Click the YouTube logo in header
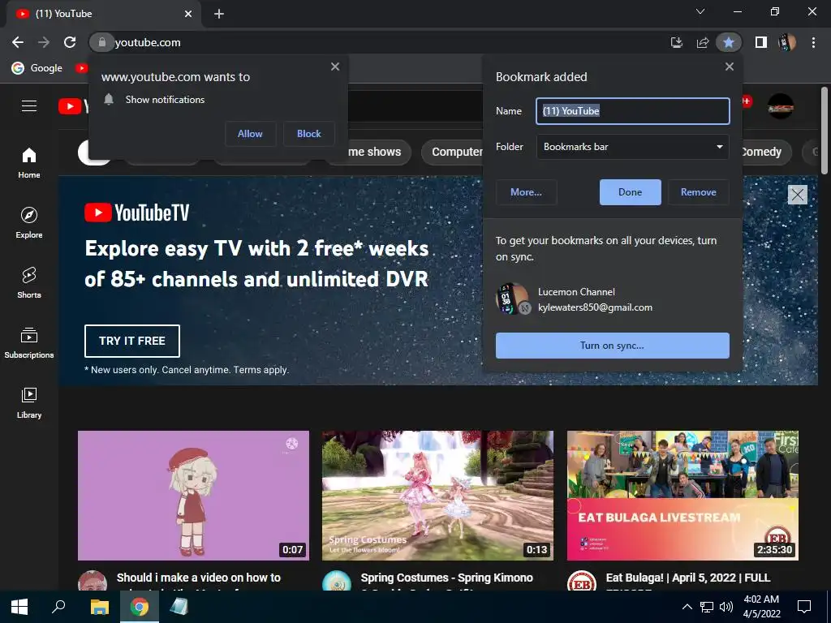The width and height of the screenshot is (831, 623). [x=73, y=106]
